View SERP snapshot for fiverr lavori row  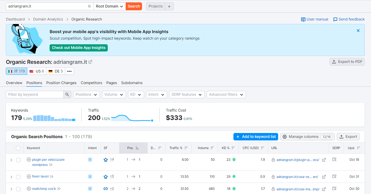[x=334, y=177]
